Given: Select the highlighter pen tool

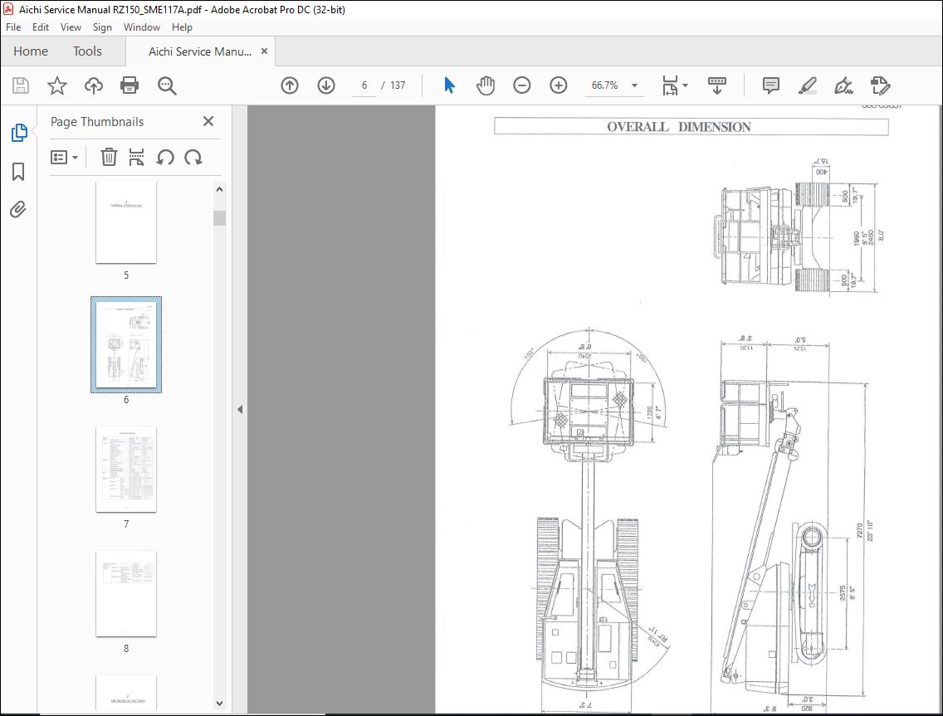Looking at the screenshot, I should pos(807,85).
